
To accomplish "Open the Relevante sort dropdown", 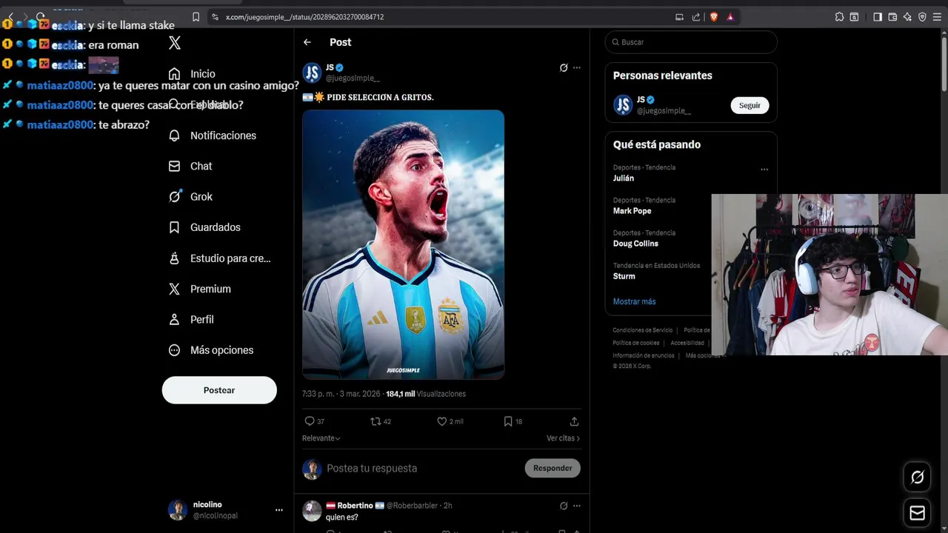I will (x=321, y=438).
